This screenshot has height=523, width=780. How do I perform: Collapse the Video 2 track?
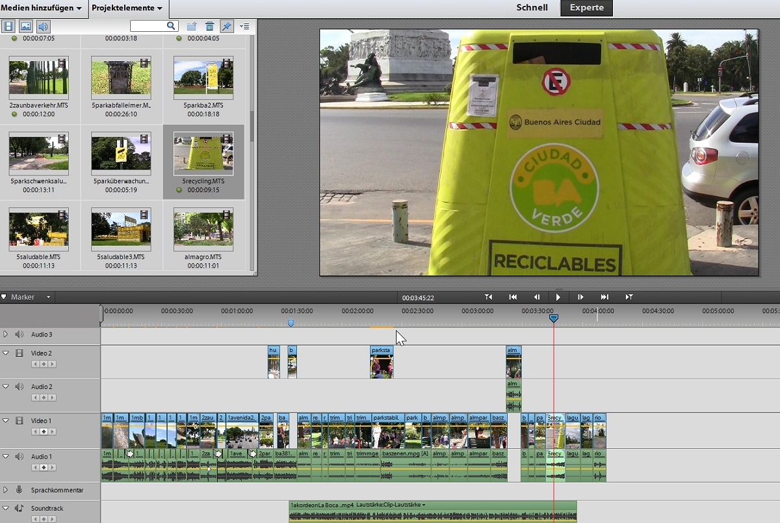click(6, 353)
